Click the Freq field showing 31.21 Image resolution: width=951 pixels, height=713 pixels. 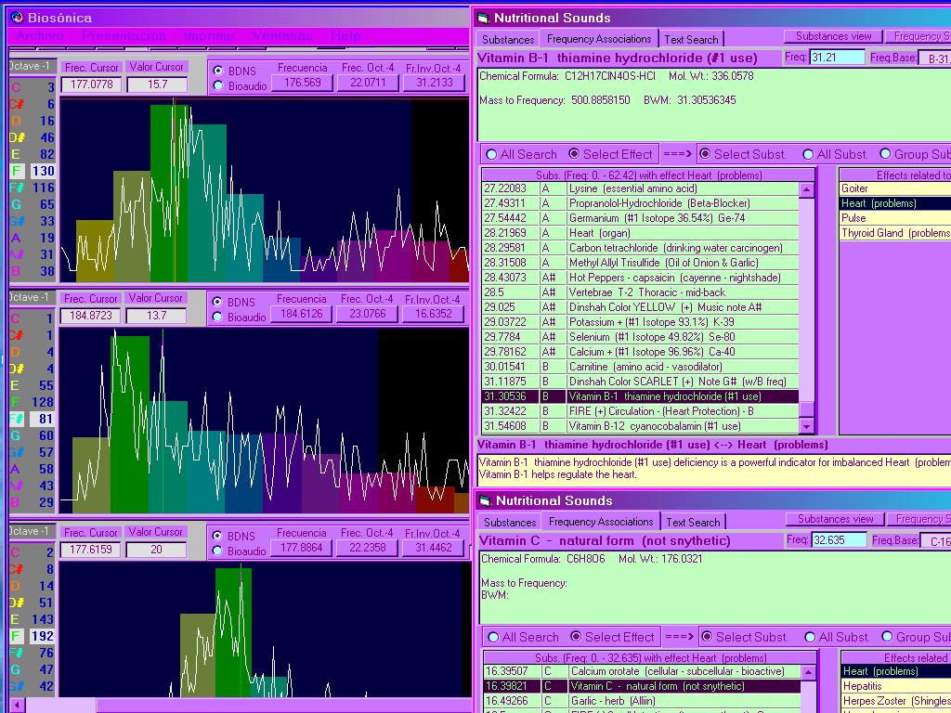tap(837, 58)
